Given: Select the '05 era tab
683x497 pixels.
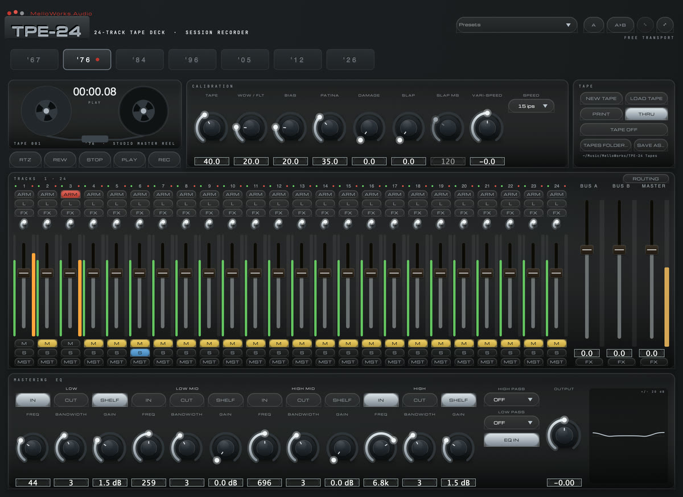Looking at the screenshot, I should tap(245, 60).
